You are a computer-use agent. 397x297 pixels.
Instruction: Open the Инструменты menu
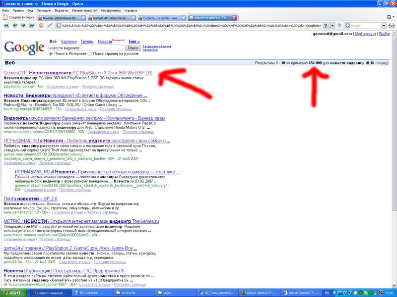(x=111, y=10)
